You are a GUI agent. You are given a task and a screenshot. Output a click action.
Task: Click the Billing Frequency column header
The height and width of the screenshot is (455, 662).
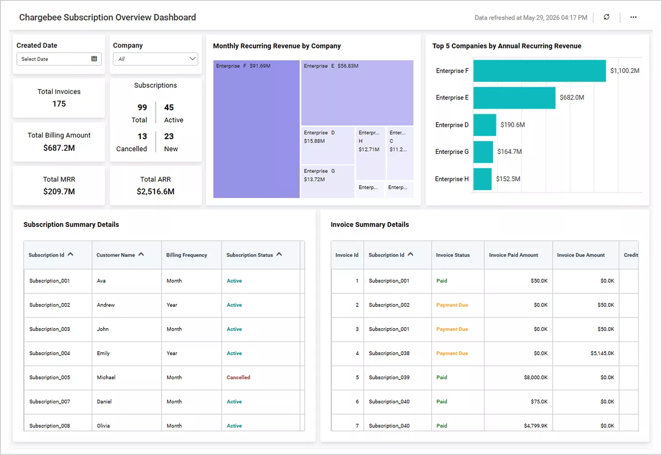pyautogui.click(x=191, y=255)
